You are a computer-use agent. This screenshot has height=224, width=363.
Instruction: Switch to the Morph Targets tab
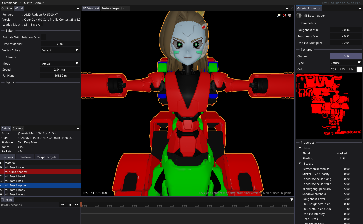coord(46,157)
